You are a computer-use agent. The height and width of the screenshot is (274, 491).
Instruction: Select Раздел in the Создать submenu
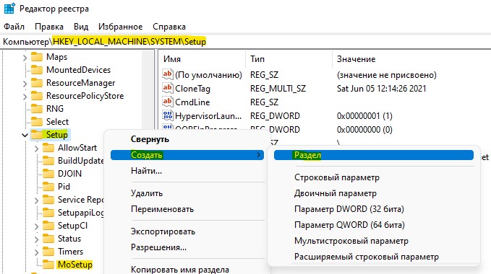coord(374,155)
